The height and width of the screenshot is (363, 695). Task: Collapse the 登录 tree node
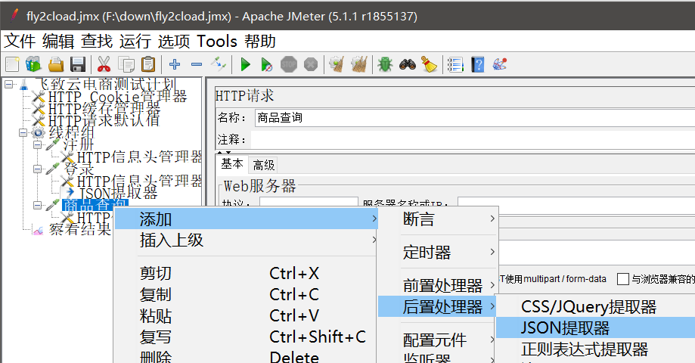38,169
